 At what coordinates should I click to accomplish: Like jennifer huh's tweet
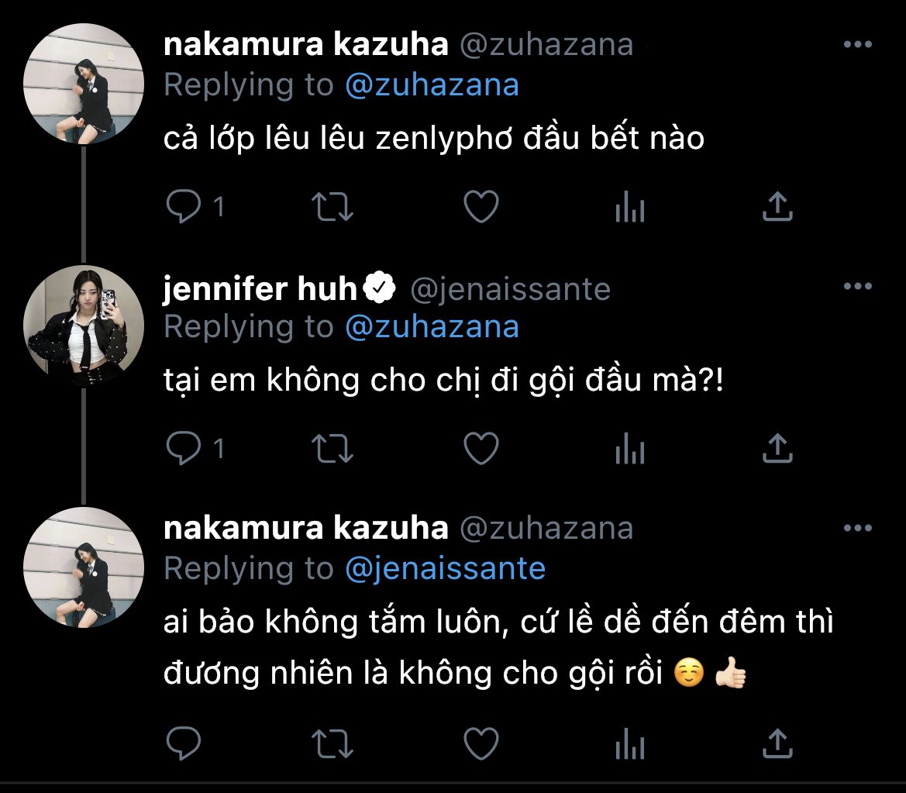coord(481,448)
